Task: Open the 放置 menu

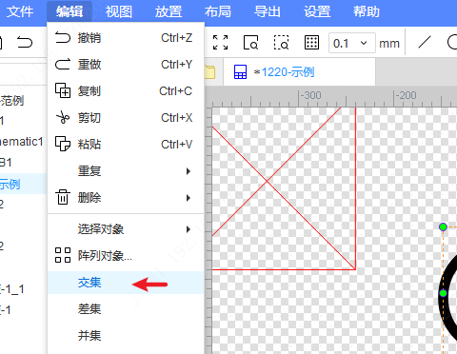Action: (169, 11)
